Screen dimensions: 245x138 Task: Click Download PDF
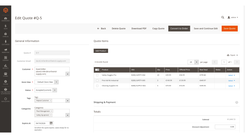click(x=139, y=29)
